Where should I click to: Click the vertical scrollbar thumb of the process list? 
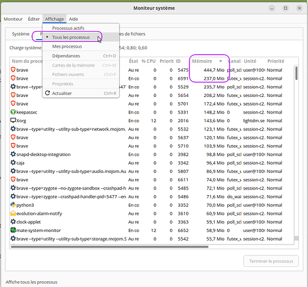pyautogui.click(x=296, y=73)
